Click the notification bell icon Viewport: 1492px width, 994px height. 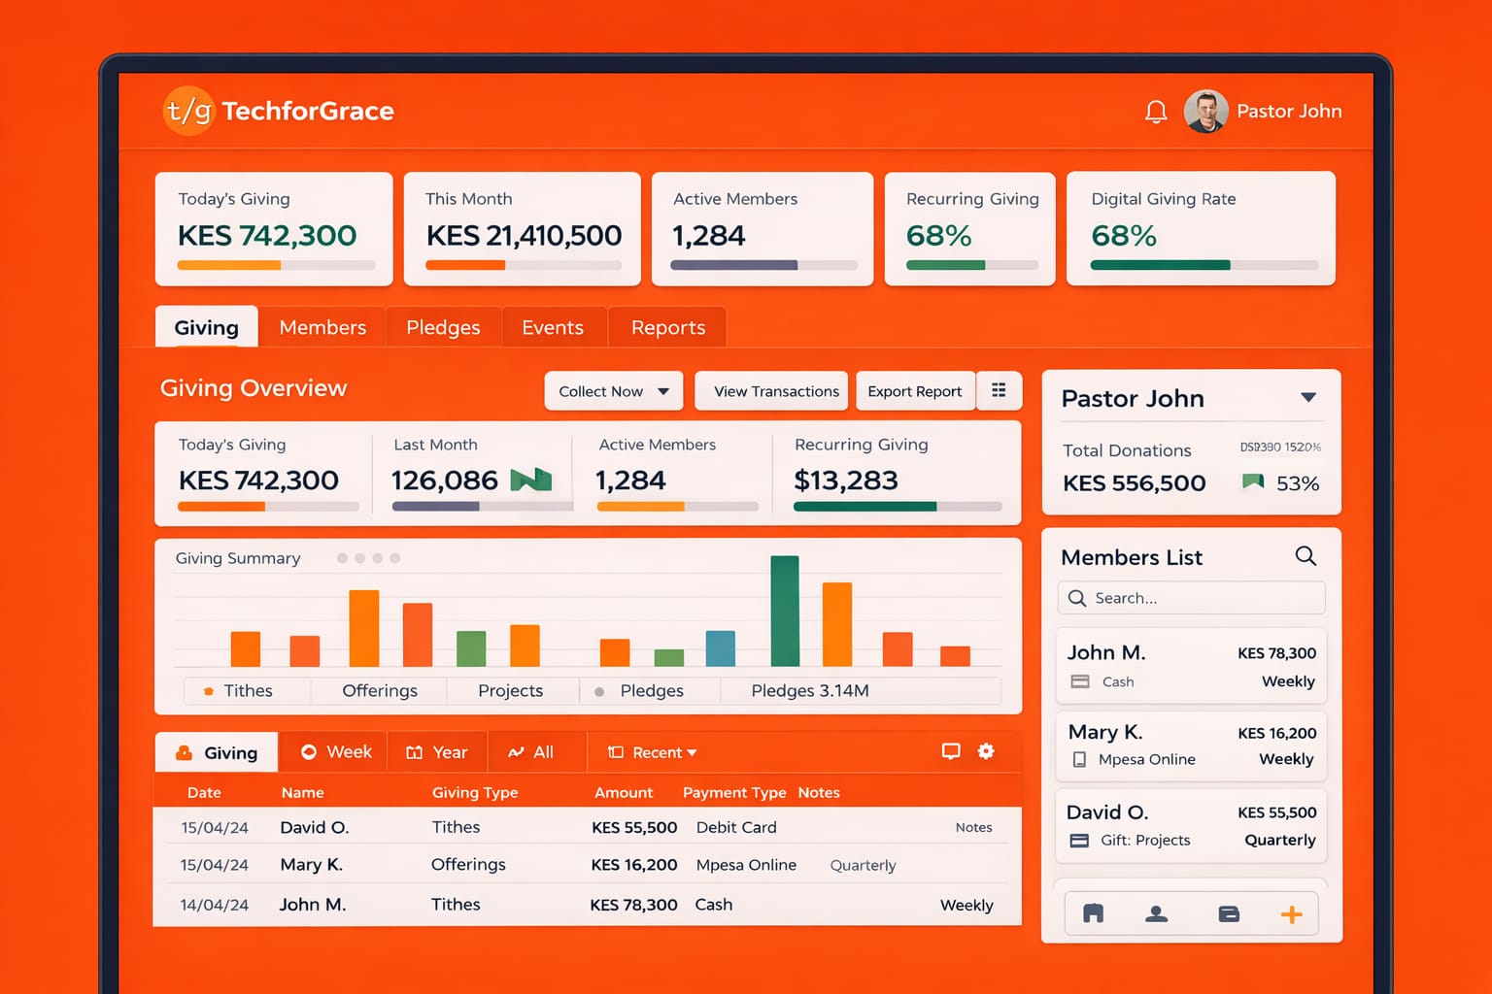click(1155, 112)
